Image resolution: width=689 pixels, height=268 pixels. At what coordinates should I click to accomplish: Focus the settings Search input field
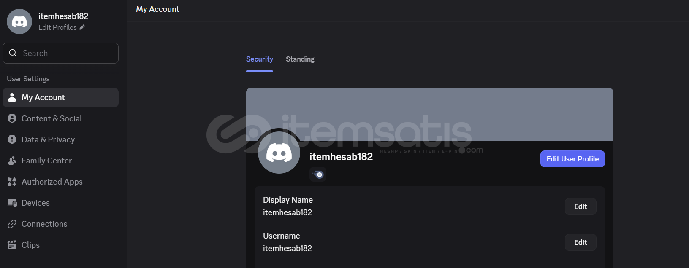tap(60, 53)
